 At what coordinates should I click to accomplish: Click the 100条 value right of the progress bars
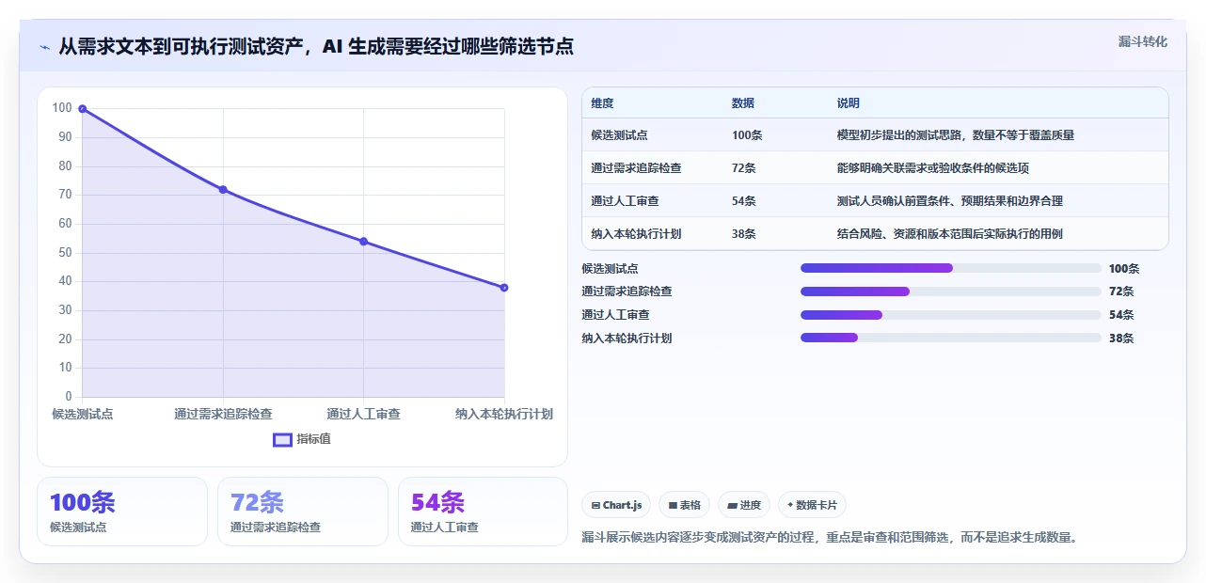click(x=1124, y=269)
